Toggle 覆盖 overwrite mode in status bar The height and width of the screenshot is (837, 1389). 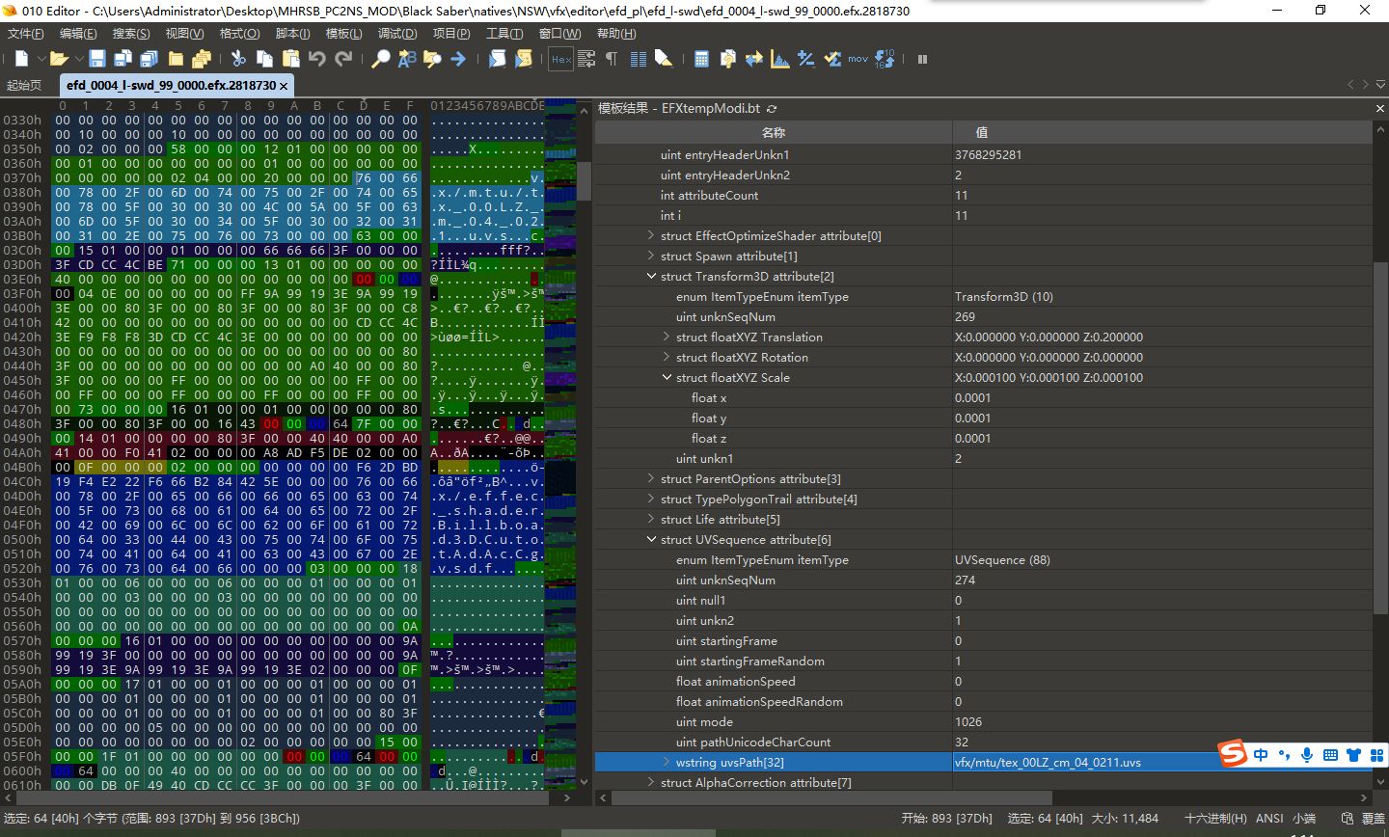(x=1375, y=818)
